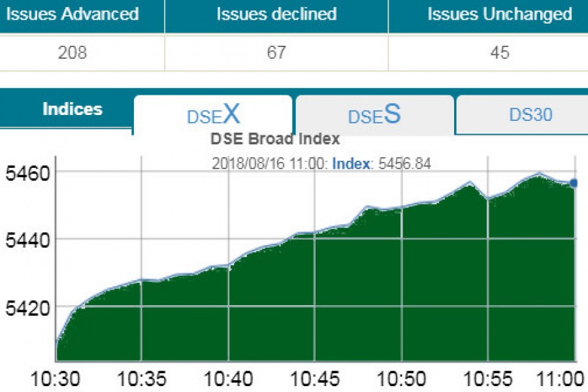Click the 5420 y-axis label
The image size is (588, 392).
click(x=25, y=307)
